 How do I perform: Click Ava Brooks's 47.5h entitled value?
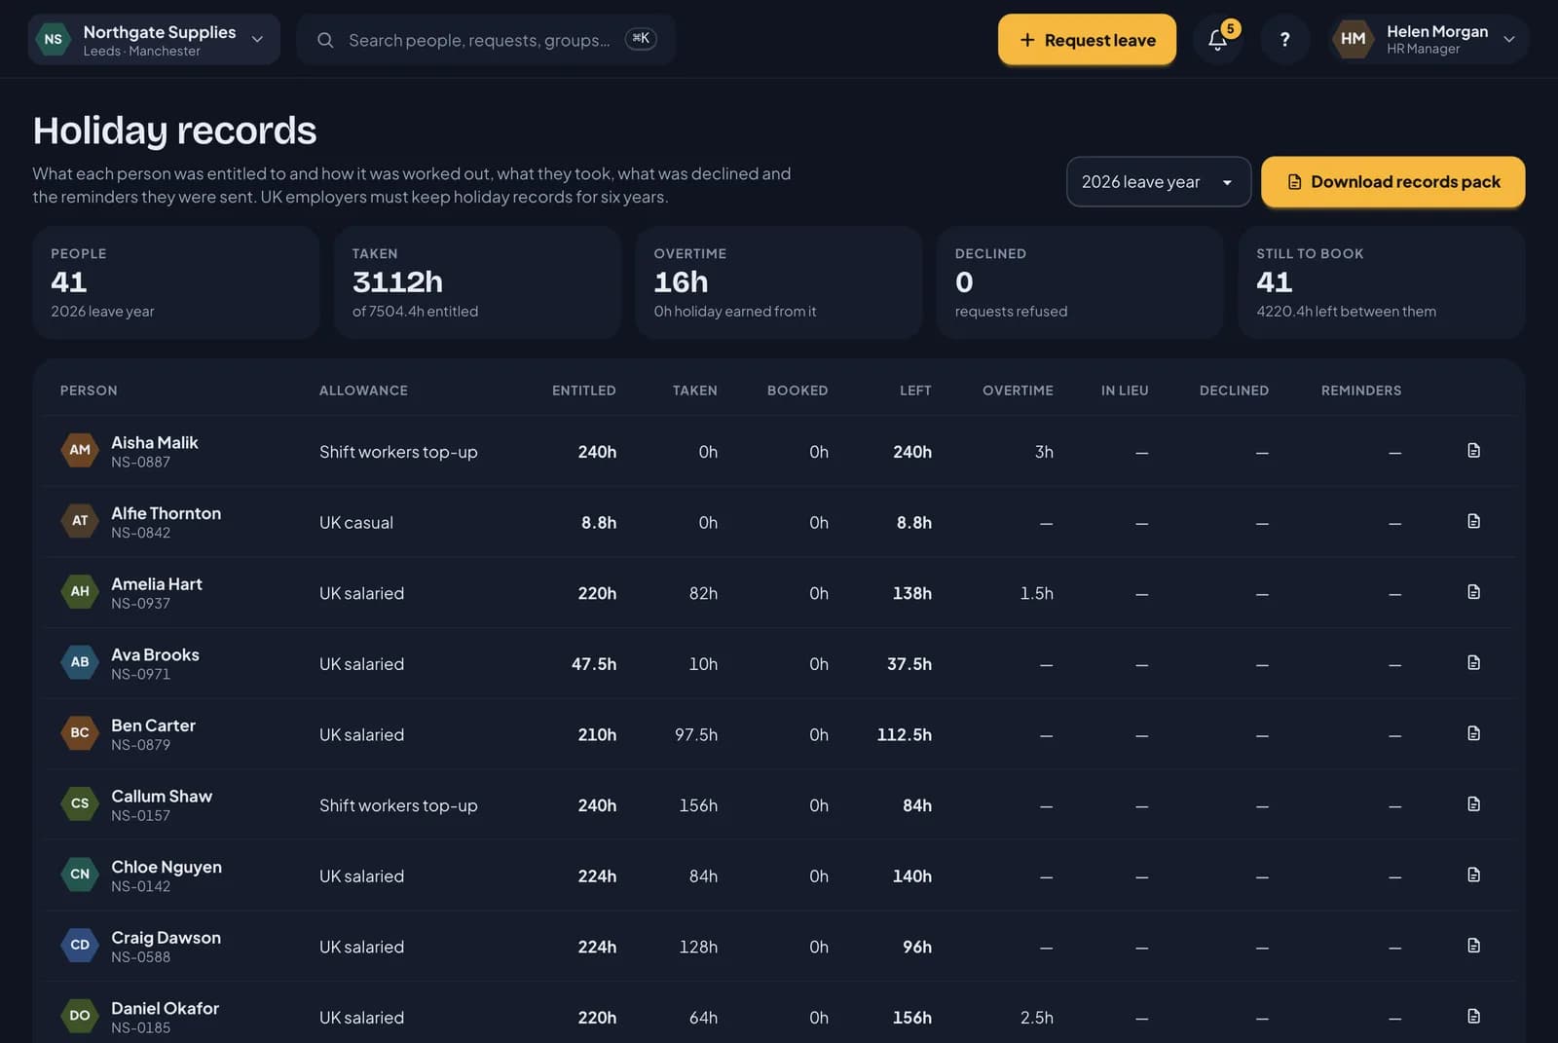coord(594,664)
